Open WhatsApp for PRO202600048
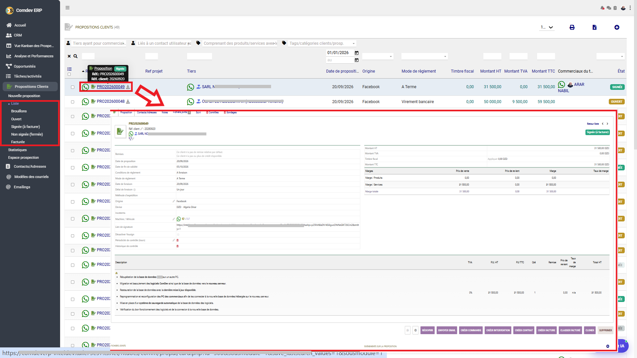Viewport: 637px width, 358px height. click(x=85, y=102)
